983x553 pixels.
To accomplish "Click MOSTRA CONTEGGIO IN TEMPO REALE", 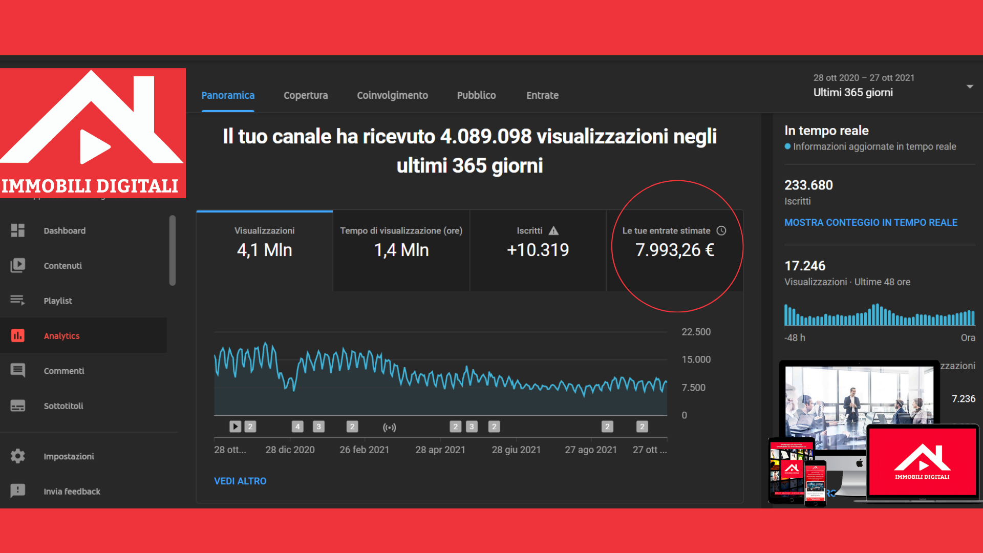I will pos(871,222).
